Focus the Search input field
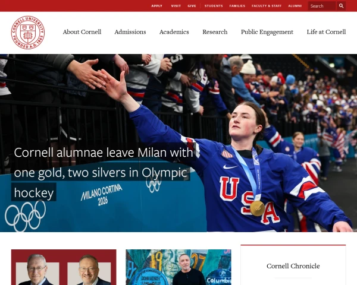This screenshot has width=357, height=285. tap(322, 6)
